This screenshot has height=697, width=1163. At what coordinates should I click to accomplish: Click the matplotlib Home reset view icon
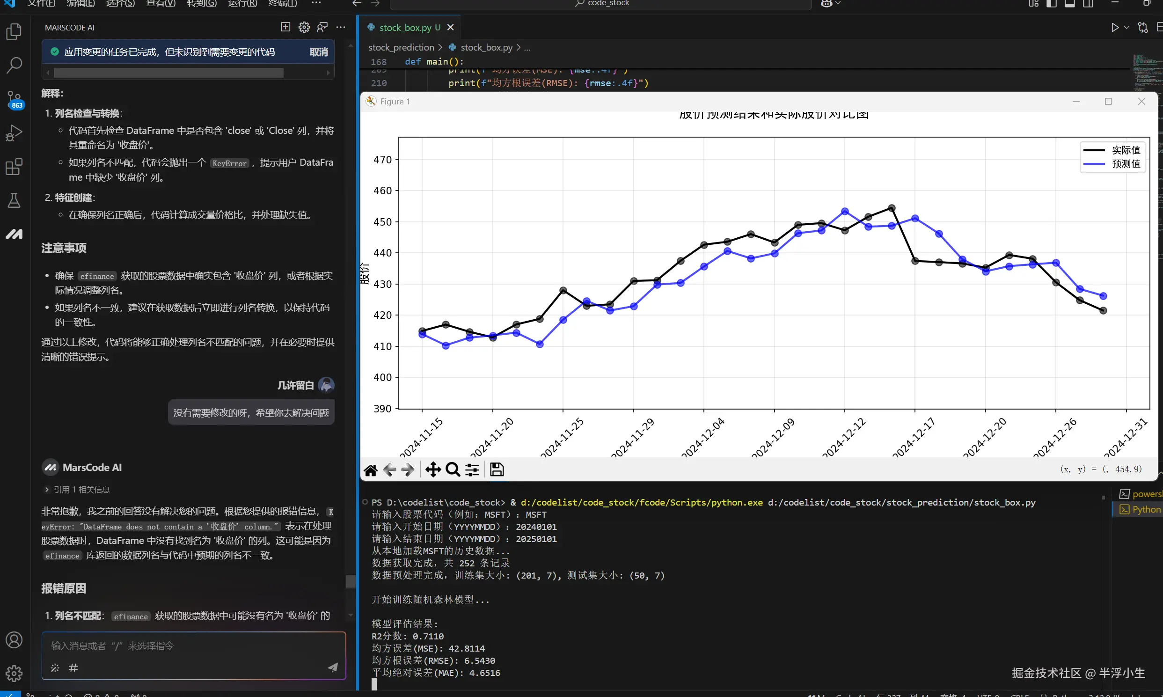coord(371,470)
